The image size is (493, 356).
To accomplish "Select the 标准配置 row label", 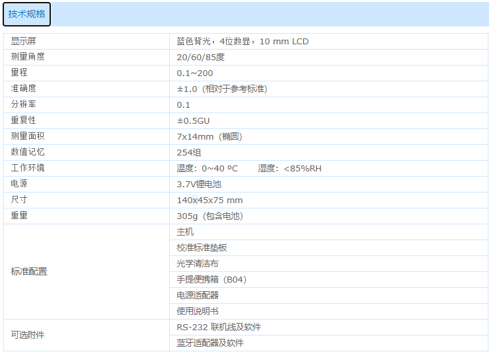I will pyautogui.click(x=28, y=271).
